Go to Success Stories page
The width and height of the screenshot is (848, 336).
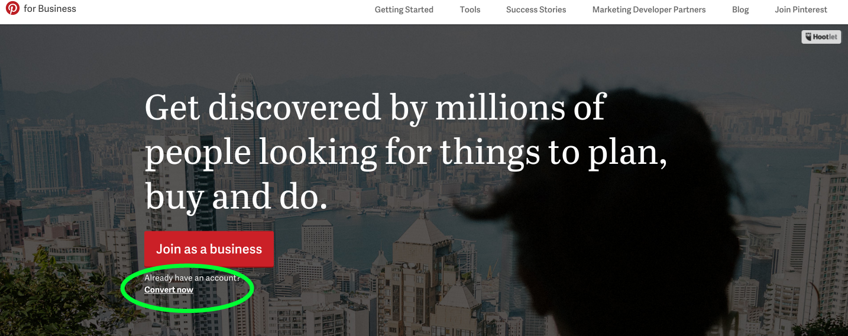point(536,9)
